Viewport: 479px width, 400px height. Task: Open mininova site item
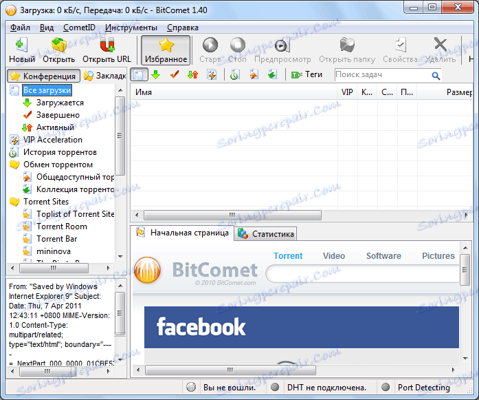click(54, 251)
